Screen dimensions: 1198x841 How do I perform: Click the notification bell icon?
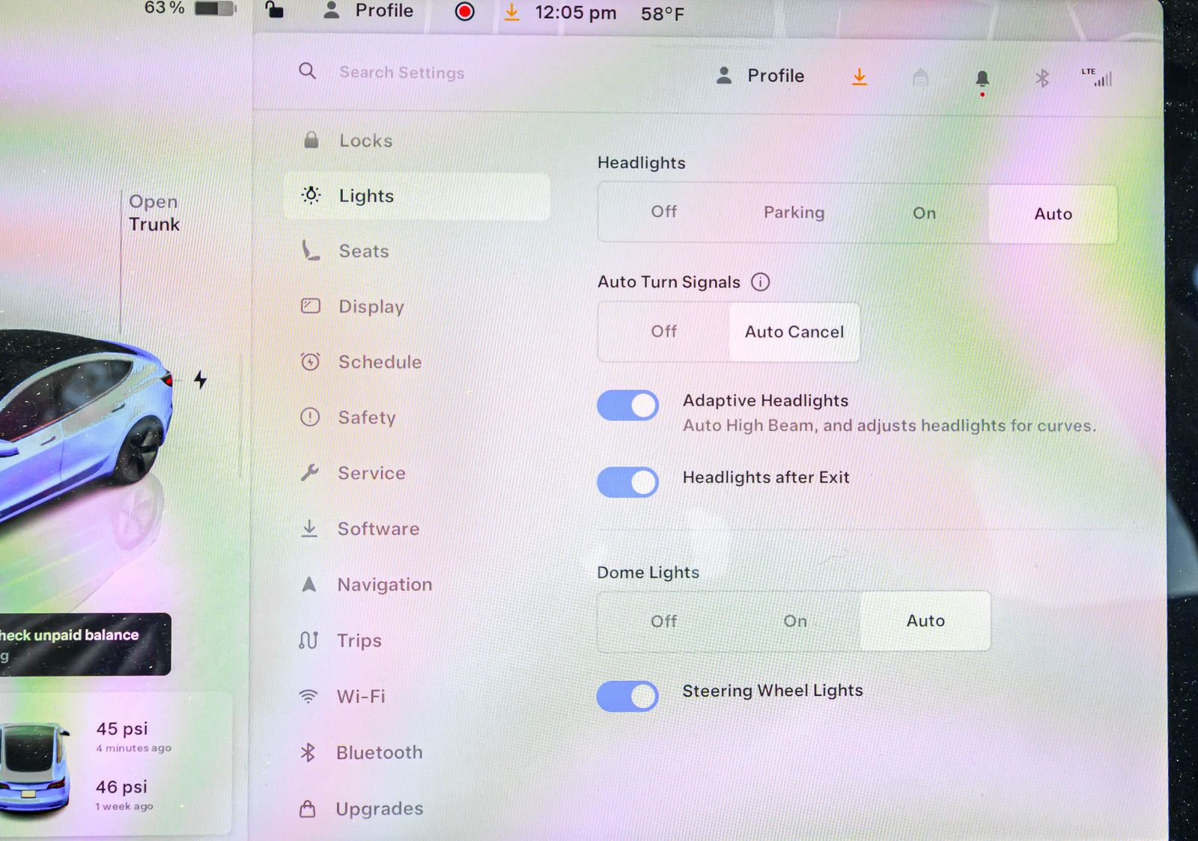(982, 79)
